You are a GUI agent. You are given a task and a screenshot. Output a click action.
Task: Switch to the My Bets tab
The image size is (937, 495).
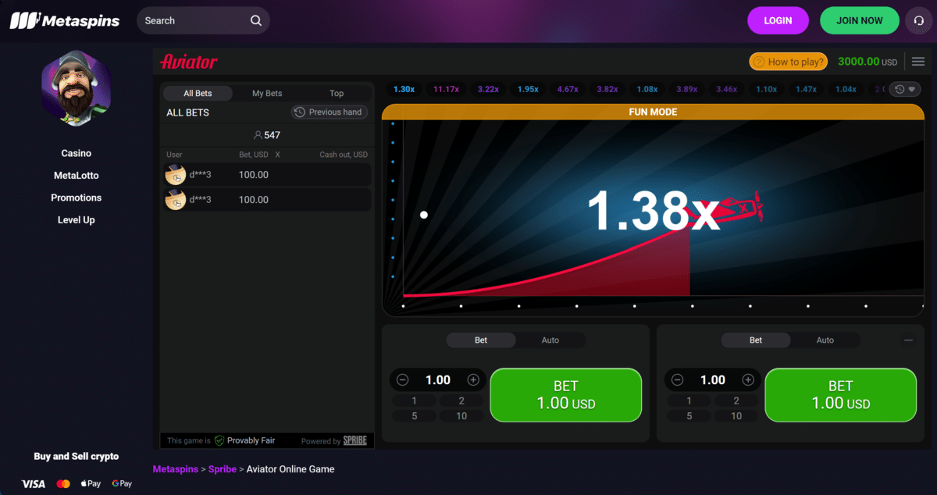[x=267, y=93]
